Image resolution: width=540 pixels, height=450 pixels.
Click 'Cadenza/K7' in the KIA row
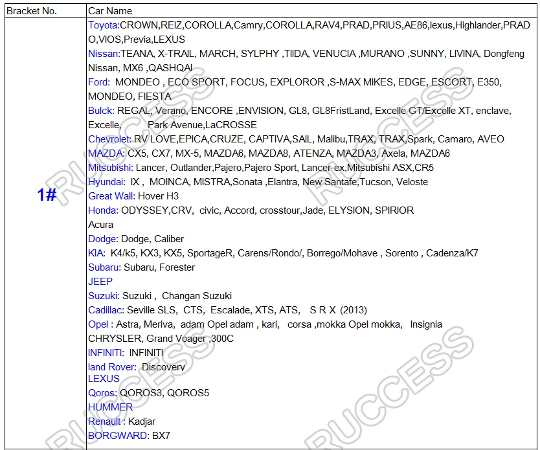tap(452, 253)
